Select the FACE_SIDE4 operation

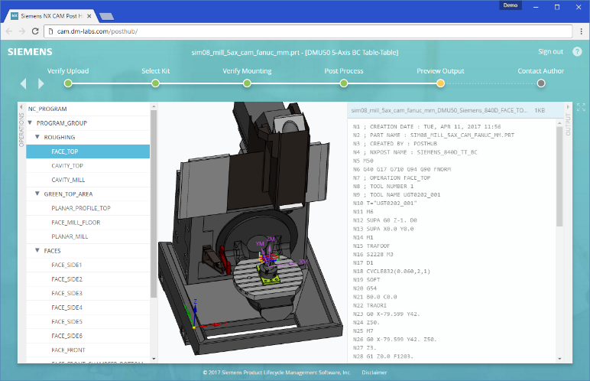[88, 308]
